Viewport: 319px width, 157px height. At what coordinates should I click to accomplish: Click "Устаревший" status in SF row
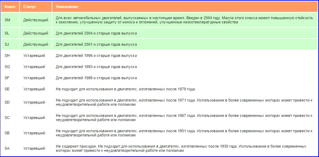34,78
